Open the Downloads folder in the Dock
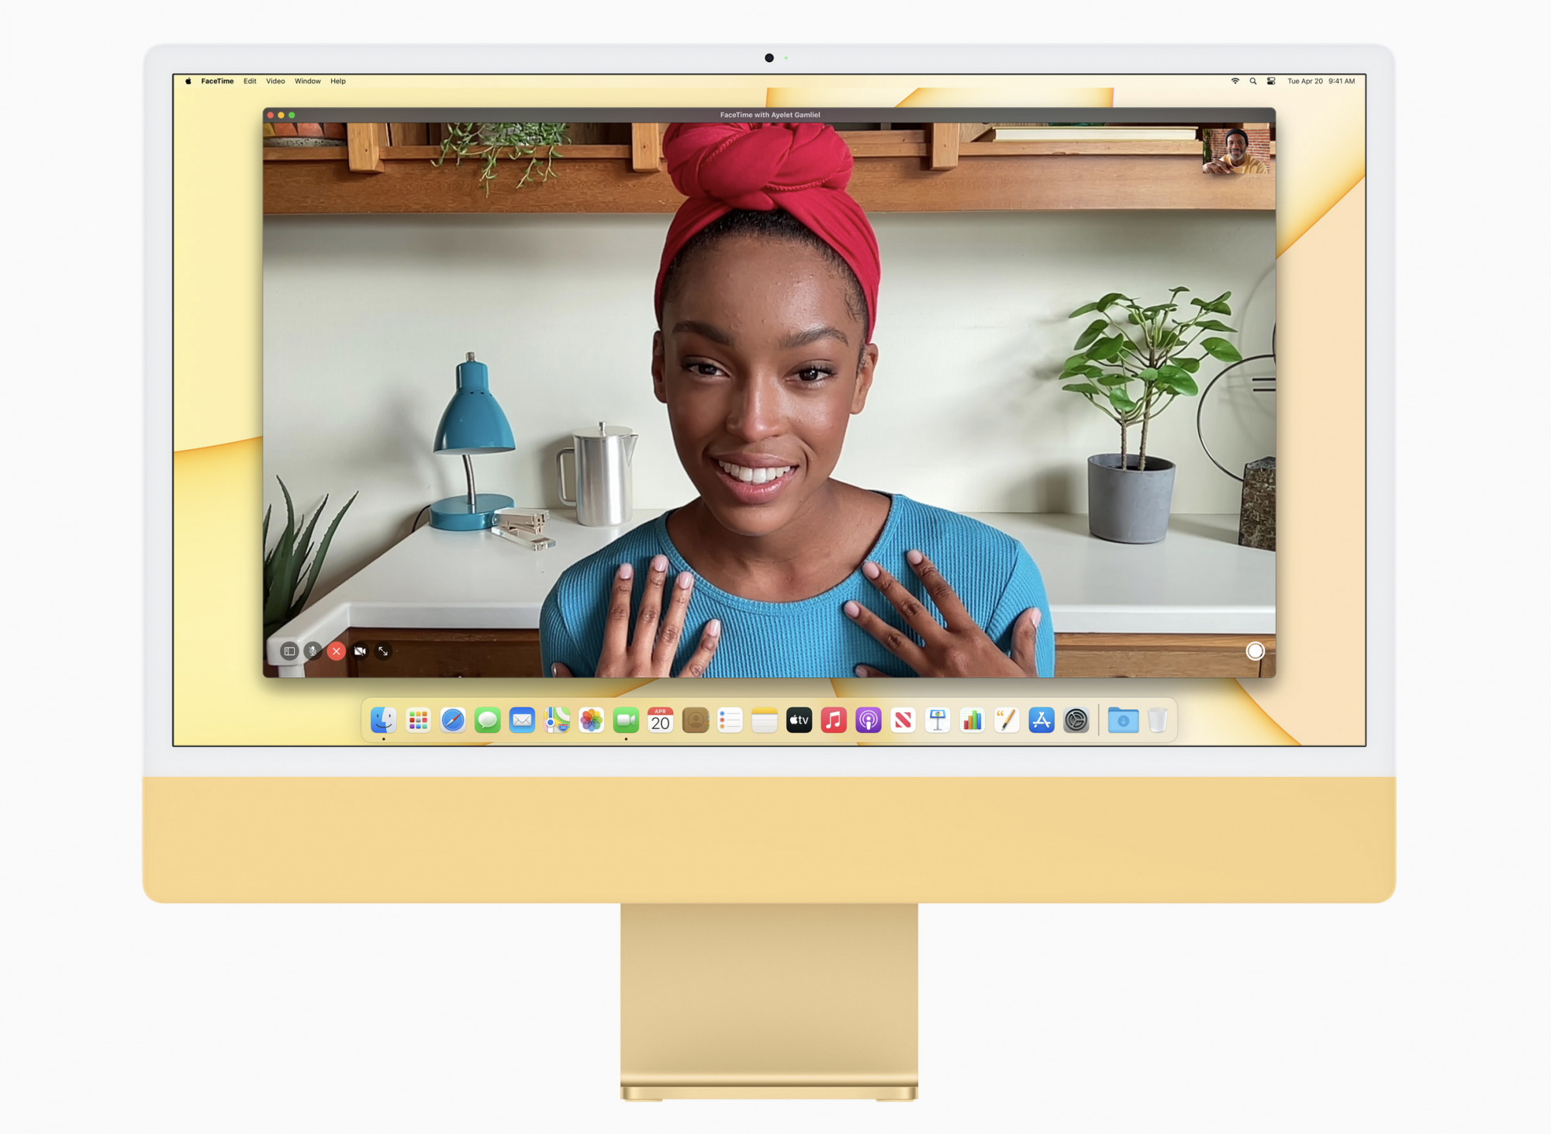1551x1134 pixels. click(x=1123, y=721)
